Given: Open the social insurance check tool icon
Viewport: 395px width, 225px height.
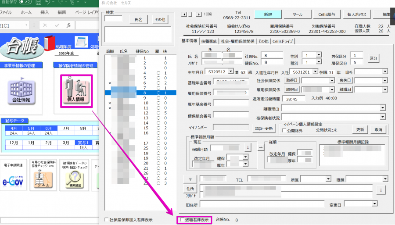Looking at the screenshot, I should [x=43, y=179].
